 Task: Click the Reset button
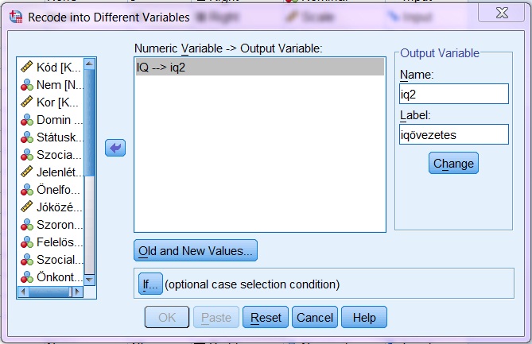tap(266, 318)
